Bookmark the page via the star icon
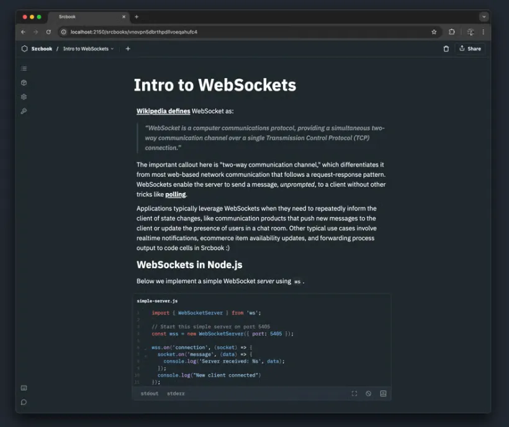The width and height of the screenshot is (509, 427). (x=435, y=32)
